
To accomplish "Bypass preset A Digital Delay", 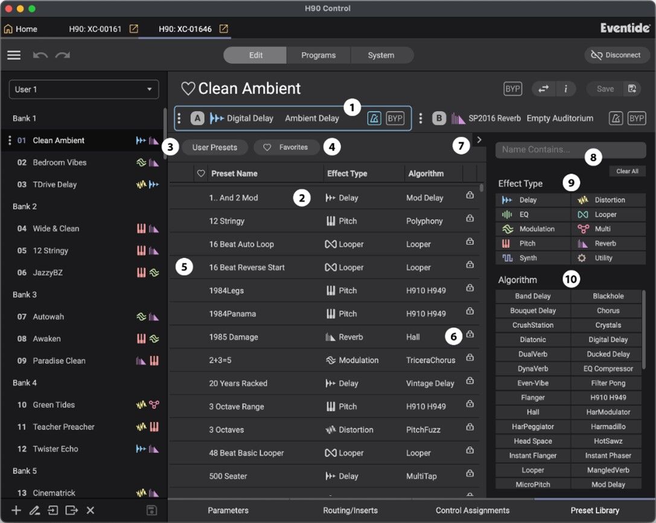I will click(395, 118).
